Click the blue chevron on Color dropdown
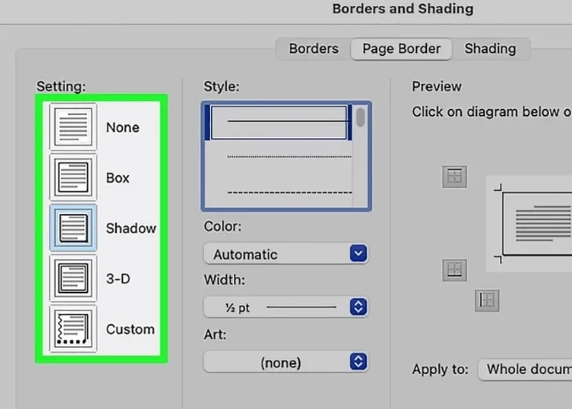This screenshot has height=409, width=572. 358,253
